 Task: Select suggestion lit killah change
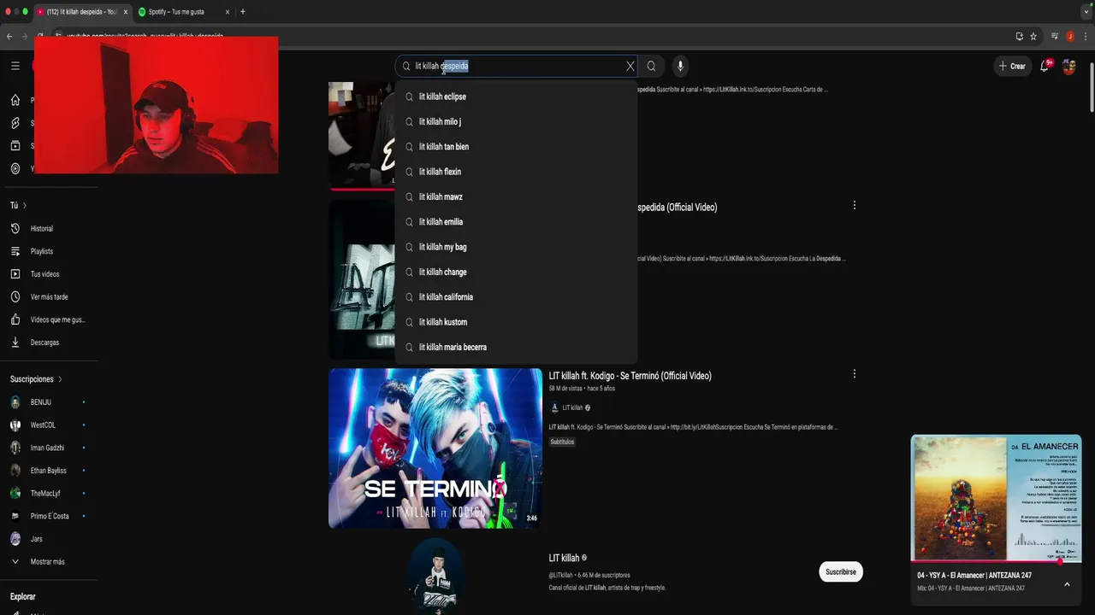(x=516, y=272)
